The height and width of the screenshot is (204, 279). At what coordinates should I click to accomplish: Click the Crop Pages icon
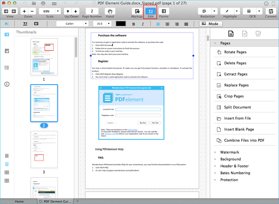pyautogui.click(x=219, y=96)
